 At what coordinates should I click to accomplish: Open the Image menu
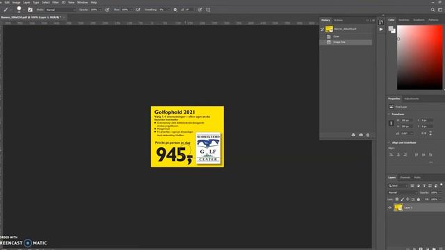16,2
